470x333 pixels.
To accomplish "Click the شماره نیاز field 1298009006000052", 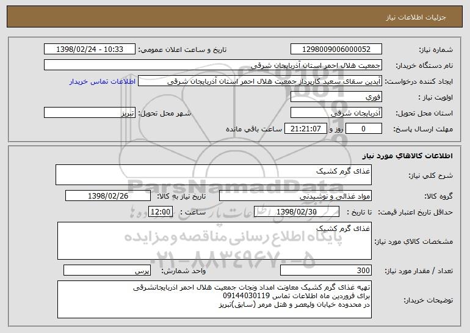I will tap(336, 49).
